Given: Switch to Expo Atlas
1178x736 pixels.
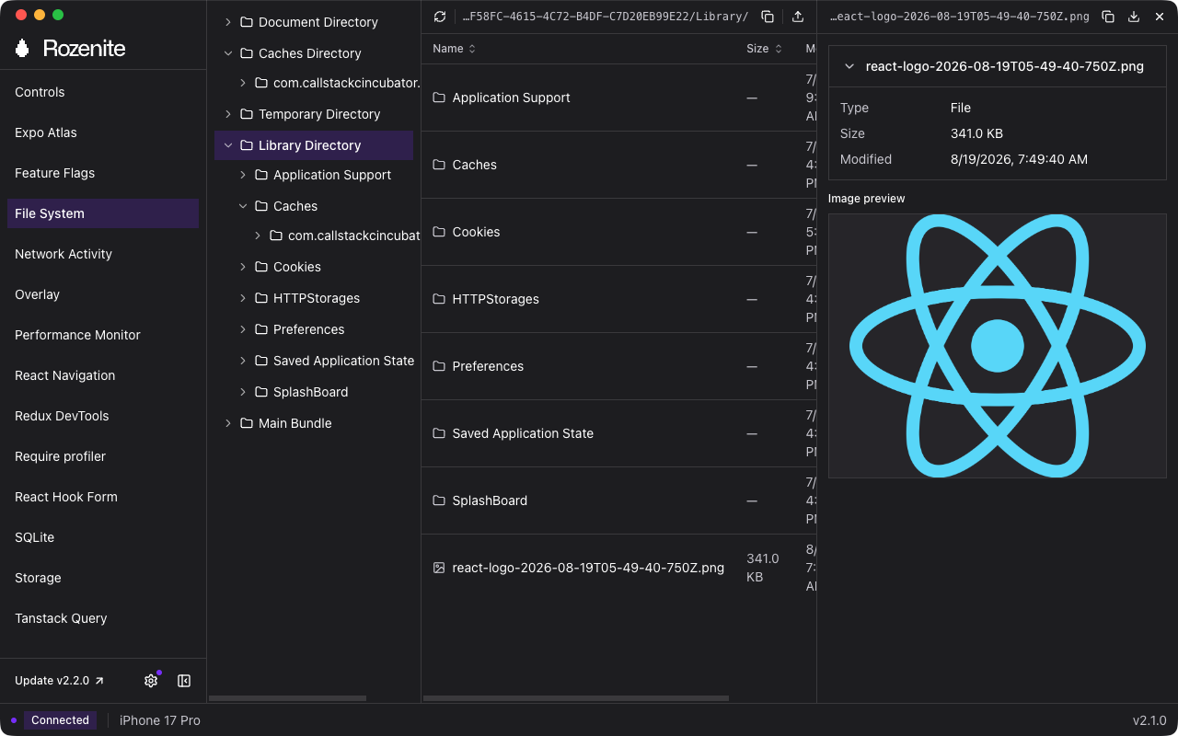Looking at the screenshot, I should [103, 132].
